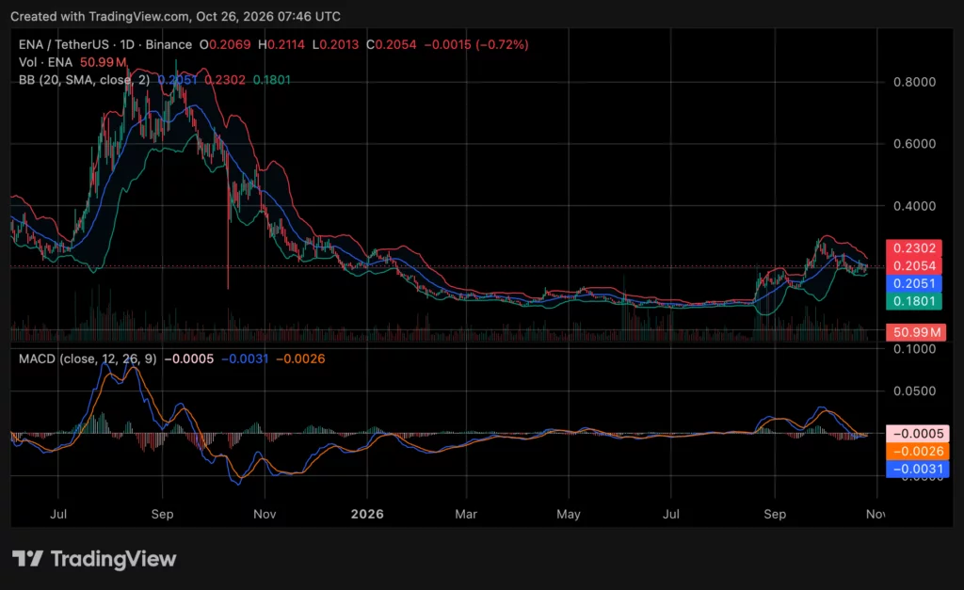Click the red 0.2302 price axis tag
964x590 pixels.
tap(913, 248)
